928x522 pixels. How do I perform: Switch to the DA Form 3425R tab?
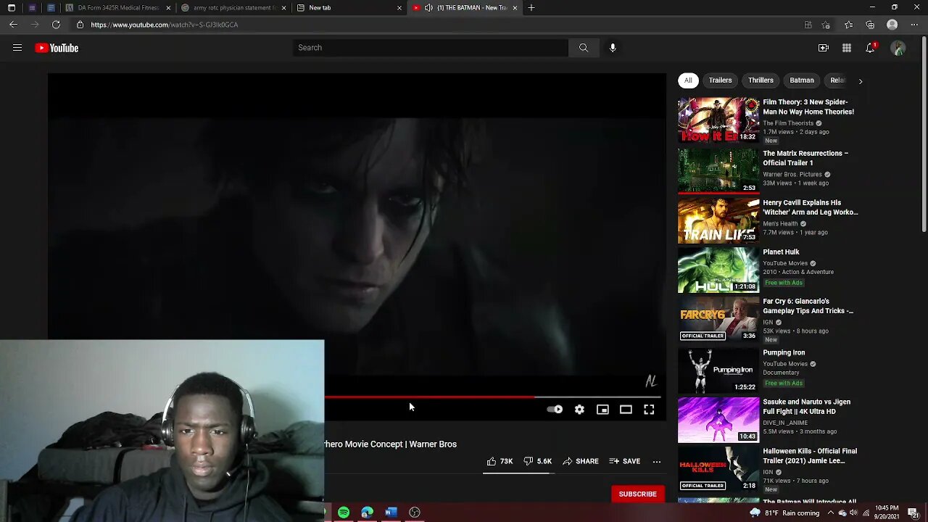tap(118, 7)
